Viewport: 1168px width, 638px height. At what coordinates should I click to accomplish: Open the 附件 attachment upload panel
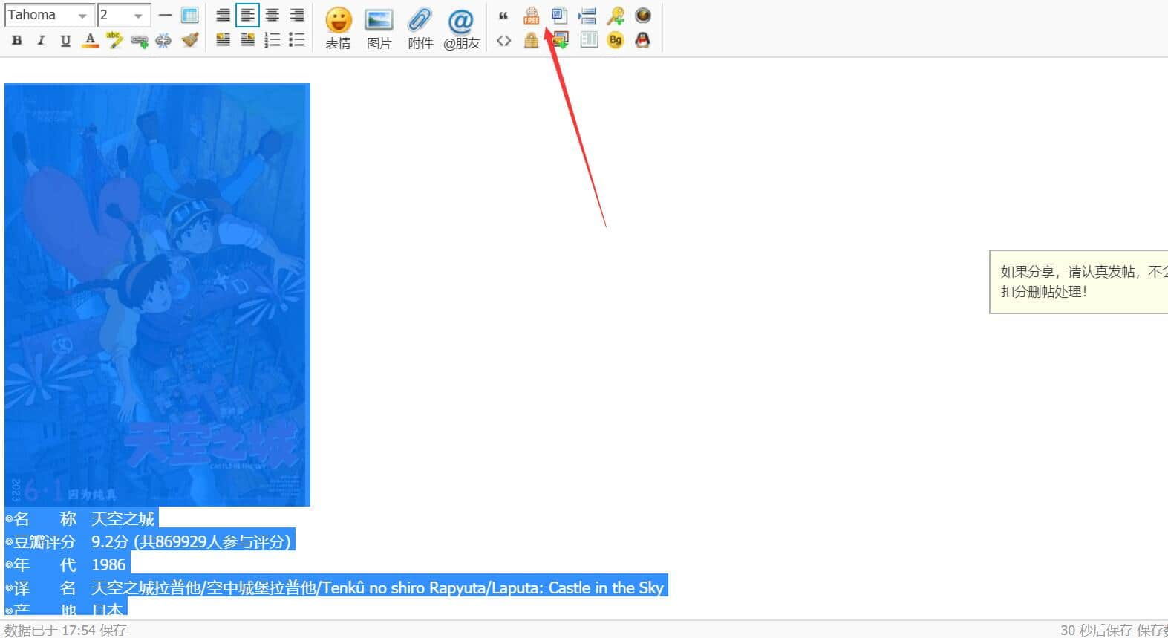pyautogui.click(x=420, y=28)
